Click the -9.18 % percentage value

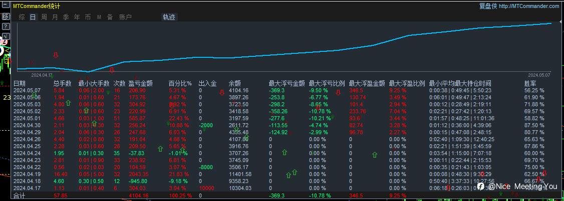point(178,181)
